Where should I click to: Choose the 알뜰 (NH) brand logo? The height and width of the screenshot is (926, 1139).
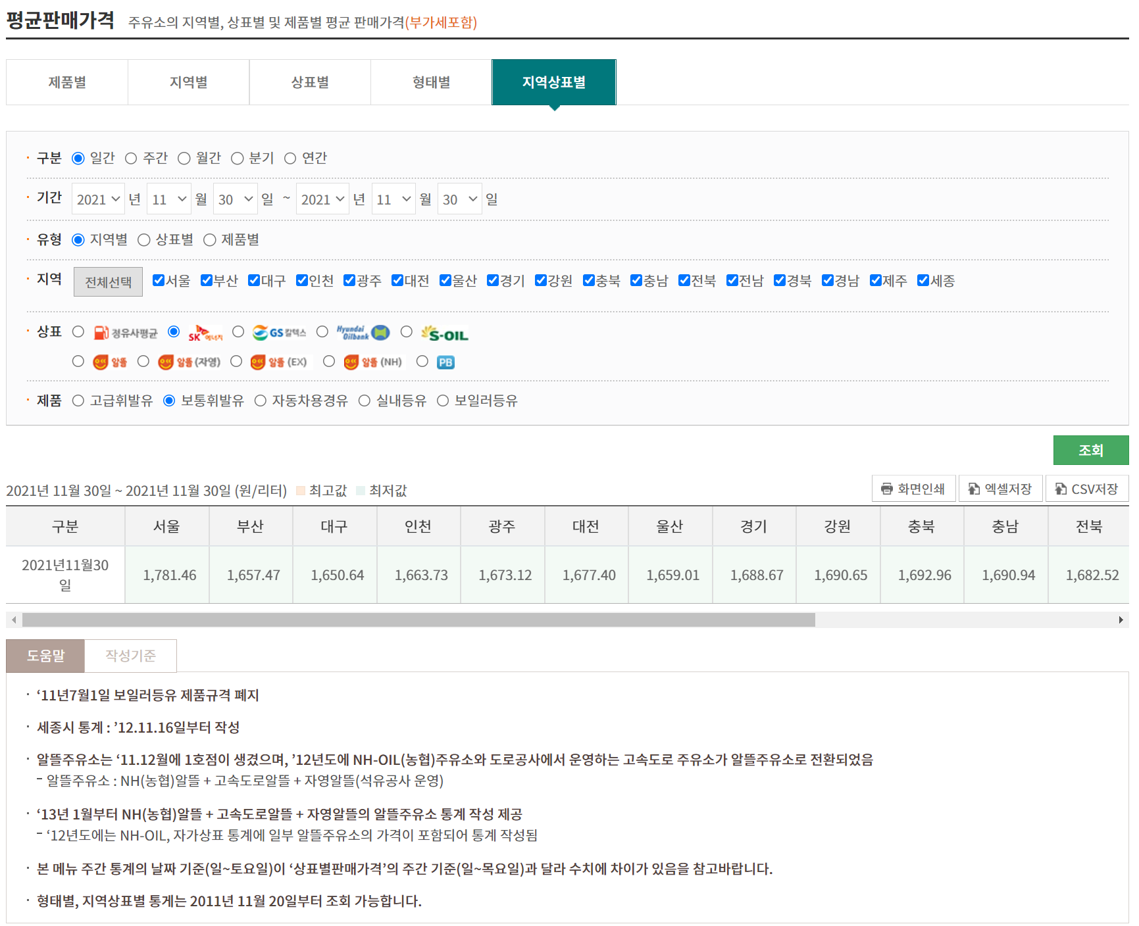[372, 362]
